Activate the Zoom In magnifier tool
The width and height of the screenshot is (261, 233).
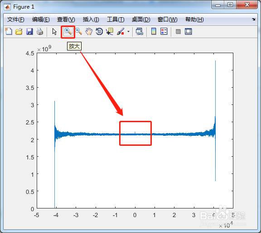pos(68,31)
